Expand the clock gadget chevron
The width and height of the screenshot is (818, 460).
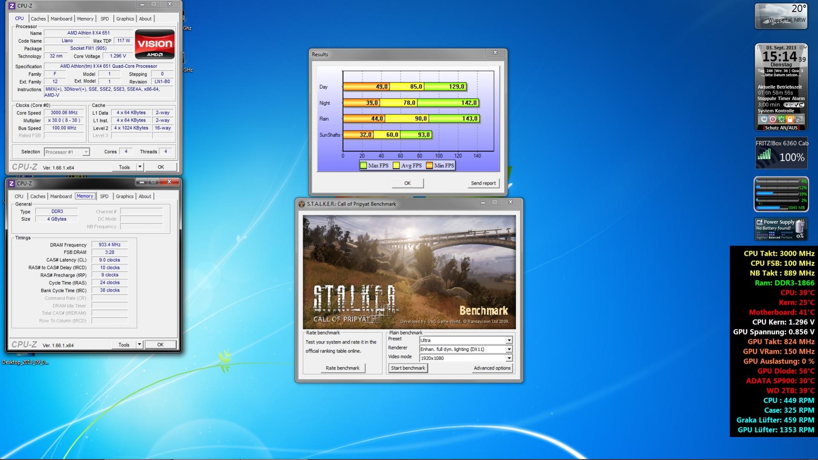[805, 47]
